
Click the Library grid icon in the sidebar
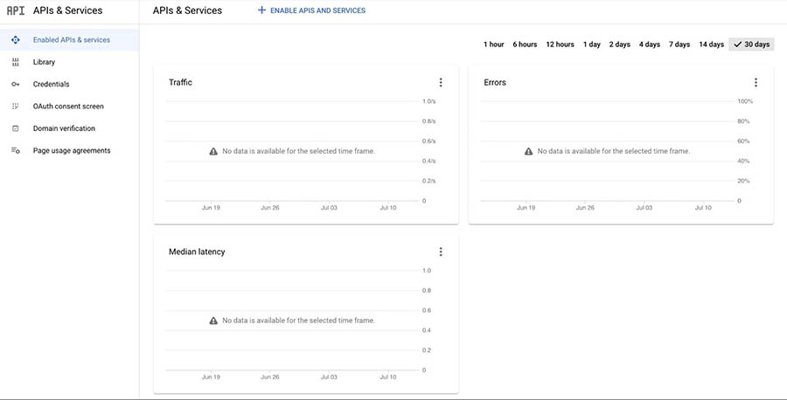coord(15,62)
